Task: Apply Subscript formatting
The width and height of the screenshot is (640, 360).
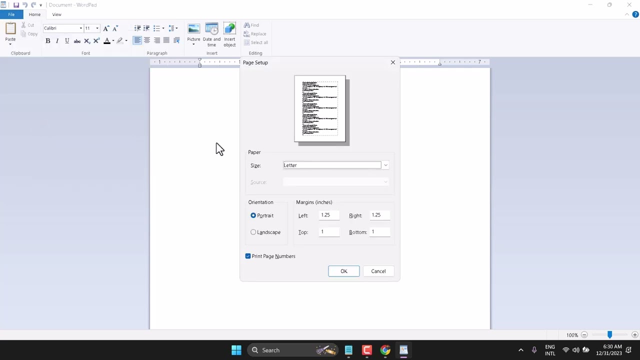Action: 87,41
